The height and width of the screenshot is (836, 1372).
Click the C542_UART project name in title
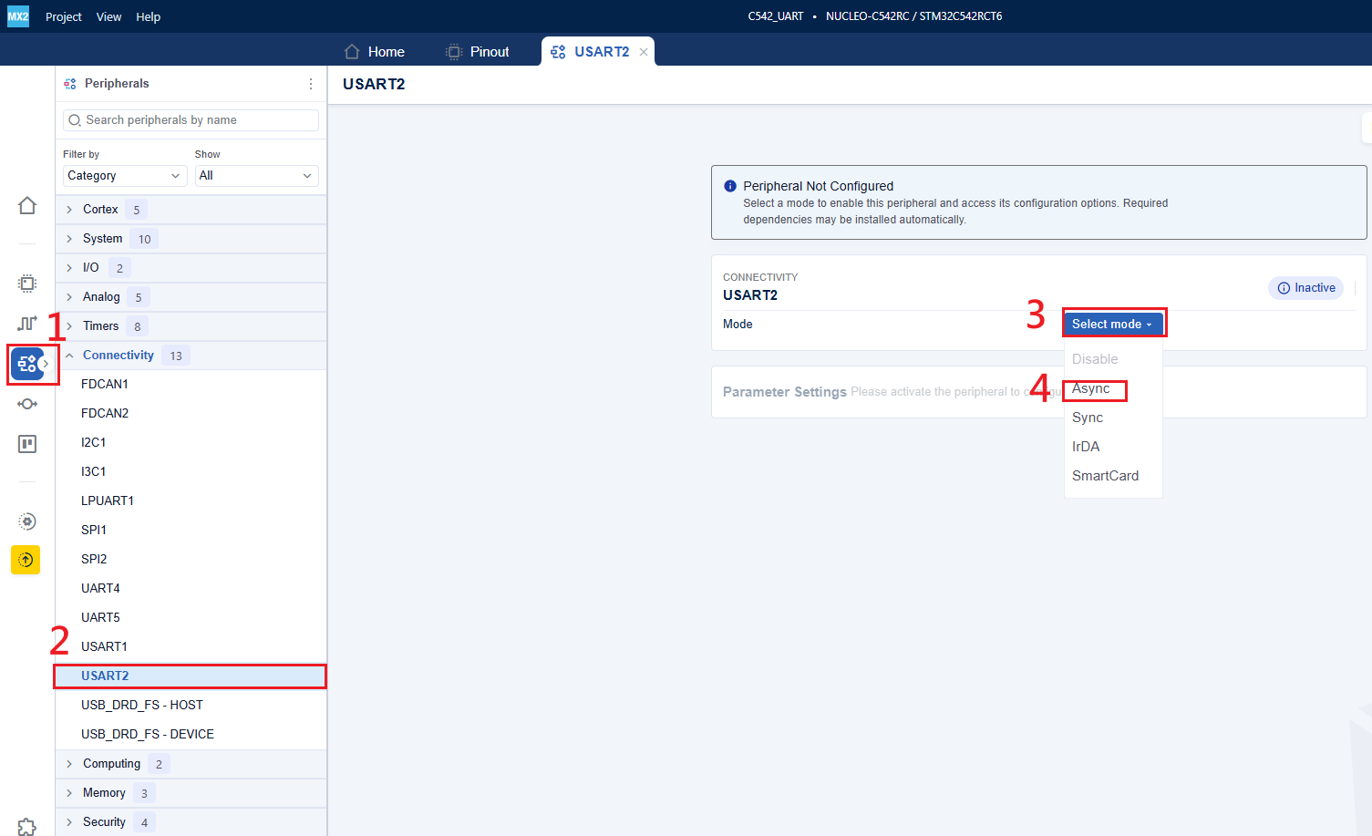(776, 16)
